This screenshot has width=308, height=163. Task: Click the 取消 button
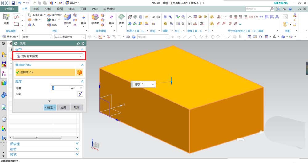(77, 107)
